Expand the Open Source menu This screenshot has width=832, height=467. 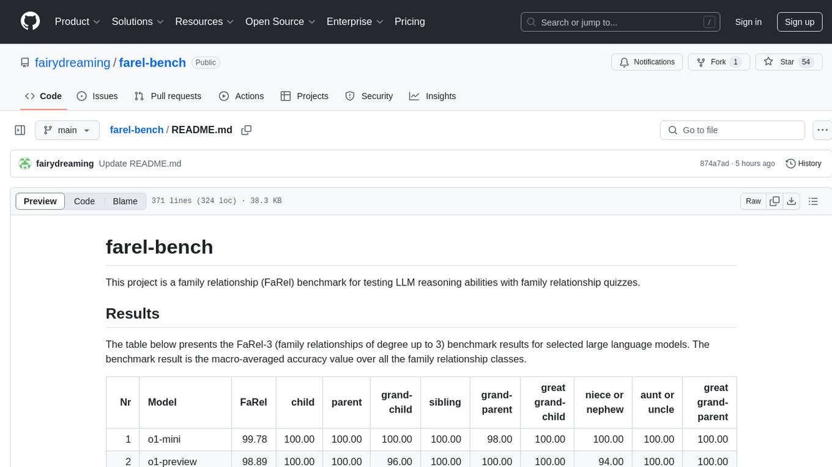pyautogui.click(x=280, y=21)
